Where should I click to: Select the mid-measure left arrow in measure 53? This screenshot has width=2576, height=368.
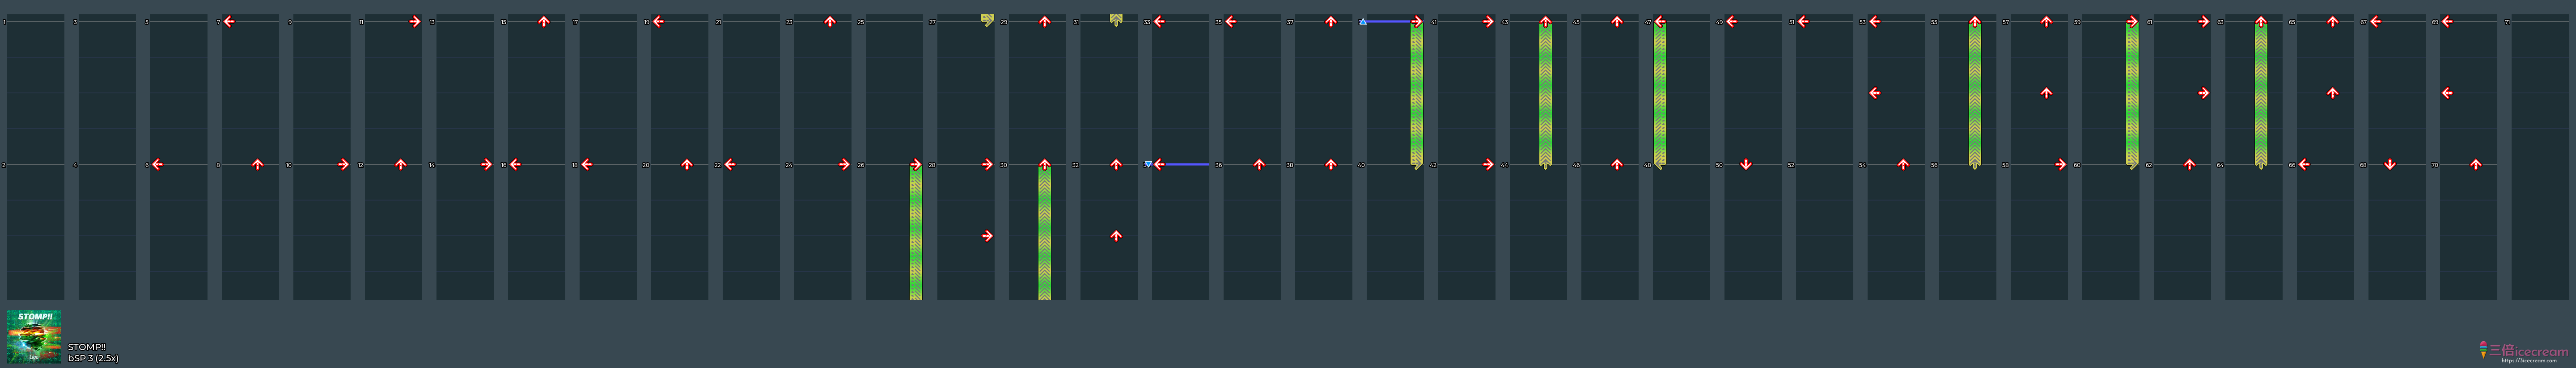[x=1875, y=93]
